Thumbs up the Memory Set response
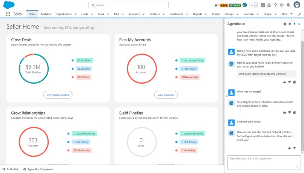Viewport: 304px width, 173px height. pyautogui.click(x=285, y=82)
